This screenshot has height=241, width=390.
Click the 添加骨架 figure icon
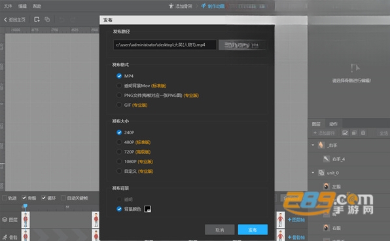coord(171,6)
